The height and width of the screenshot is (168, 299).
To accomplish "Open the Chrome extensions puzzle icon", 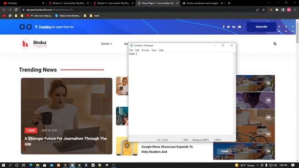I will (x=277, y=10).
